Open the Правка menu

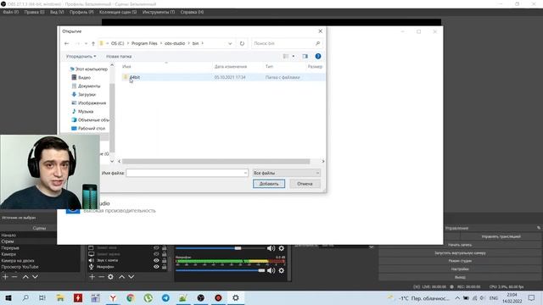coord(34,12)
